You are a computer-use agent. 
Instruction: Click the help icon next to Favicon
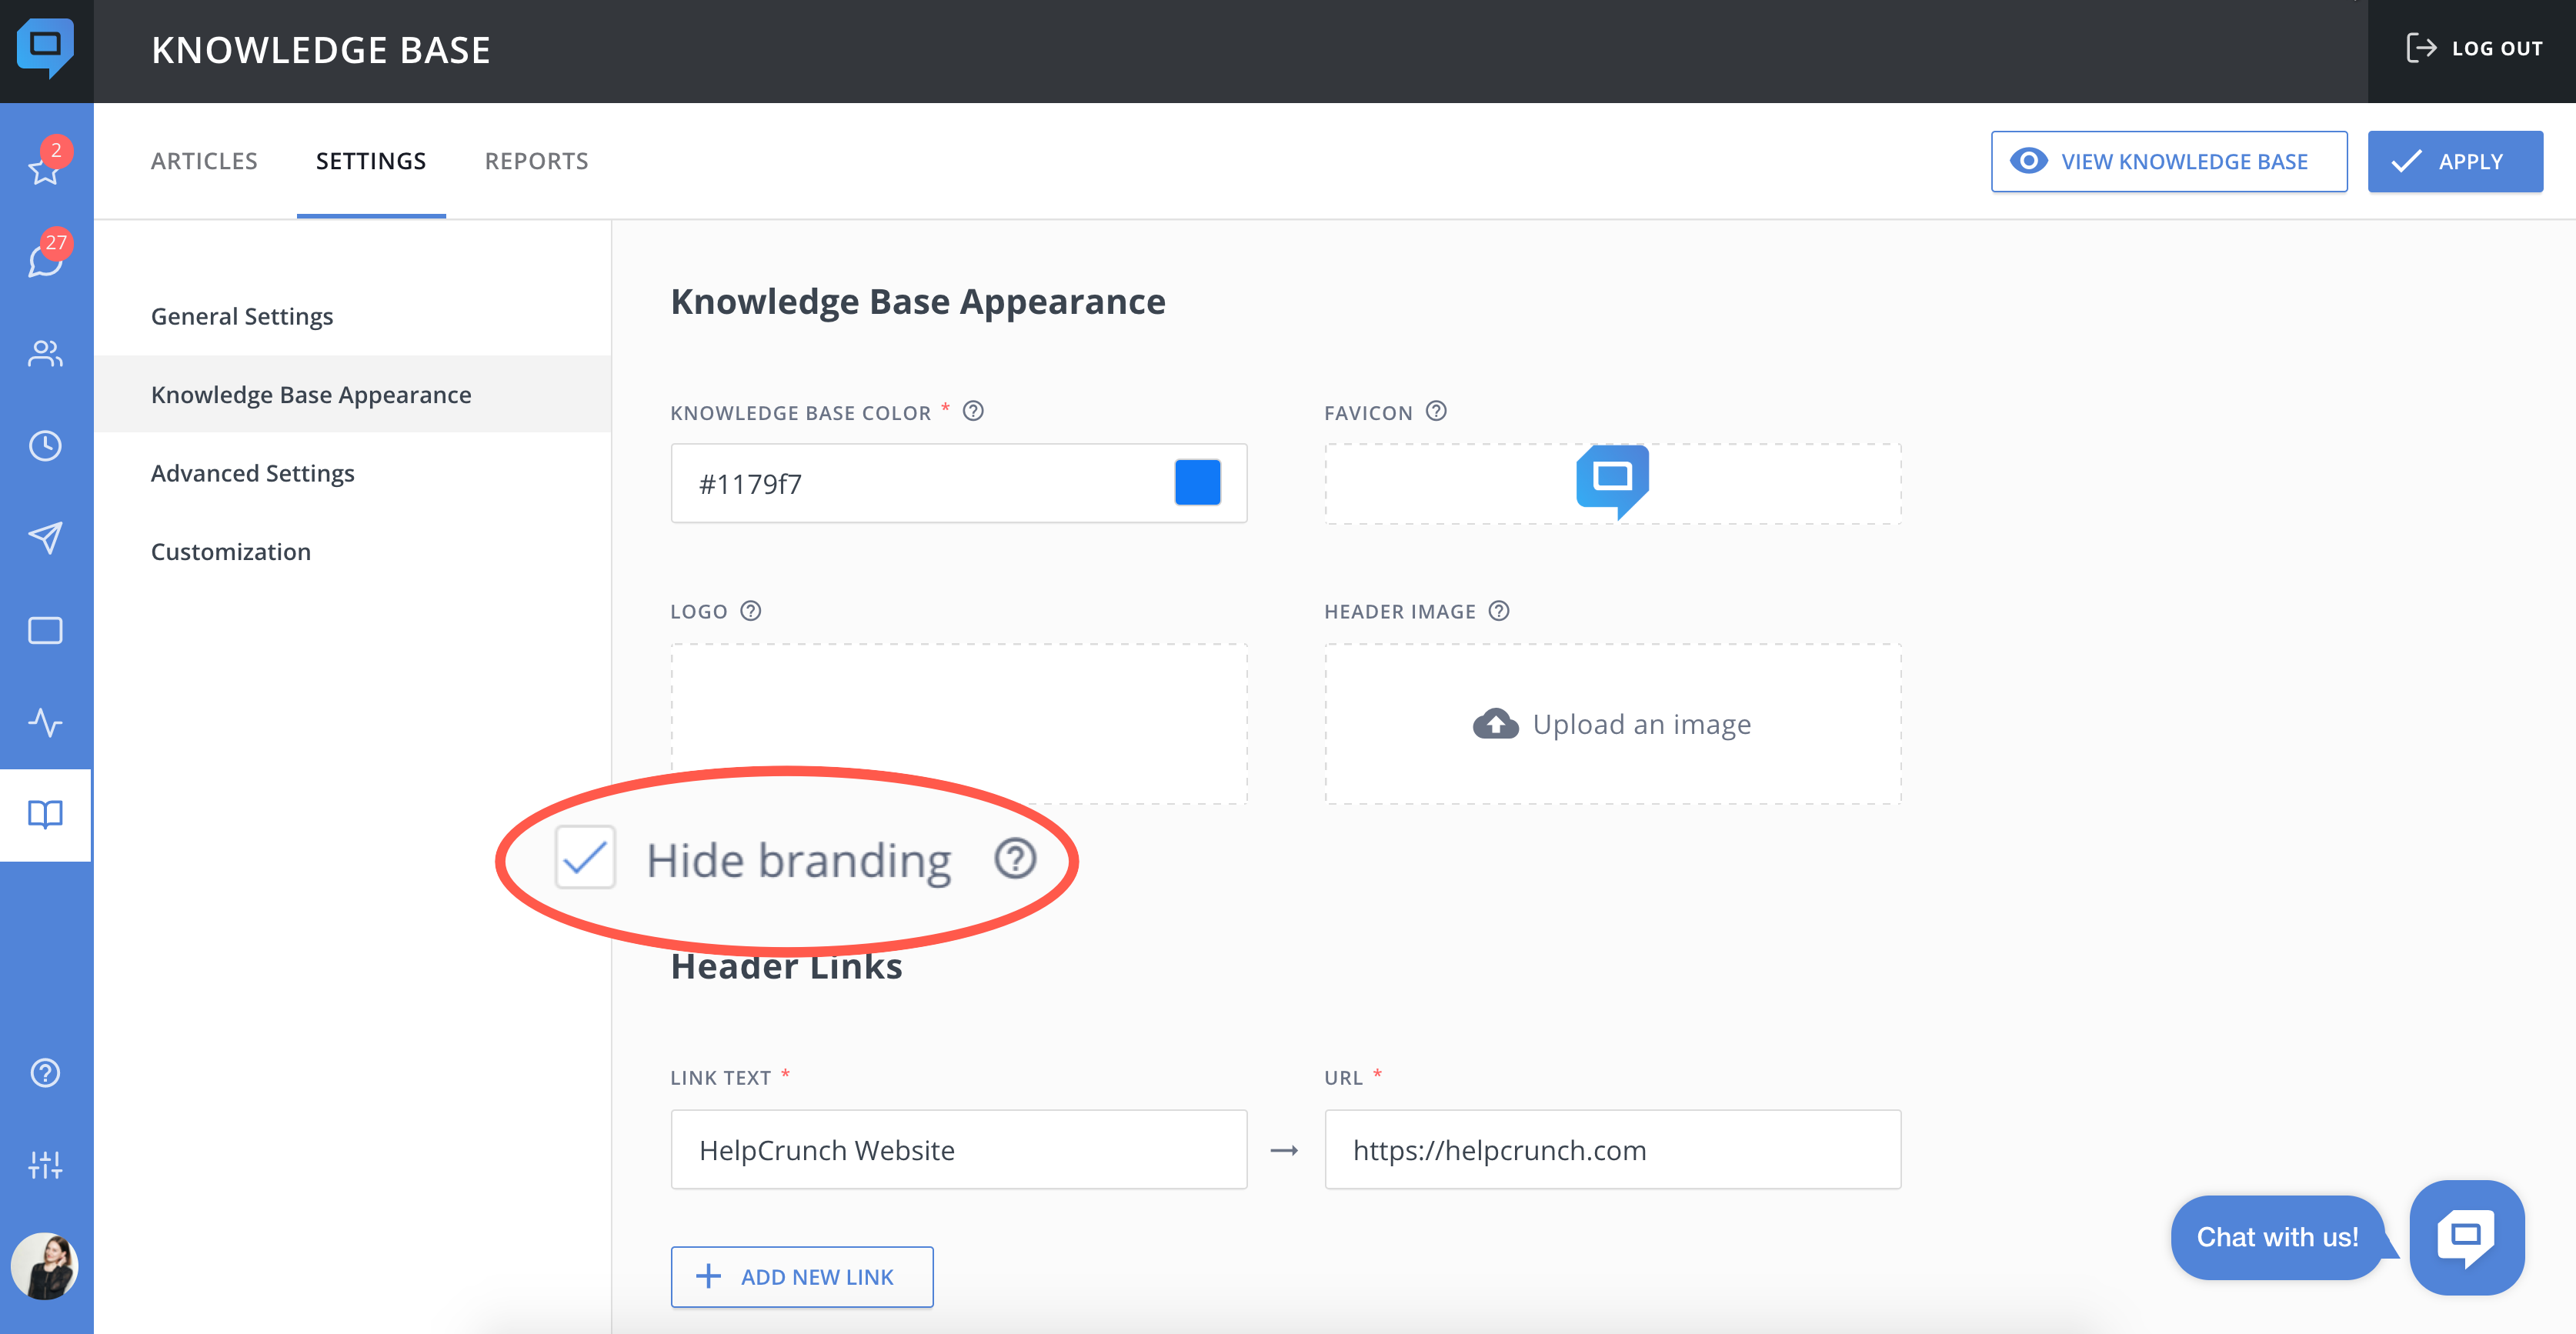(1436, 411)
